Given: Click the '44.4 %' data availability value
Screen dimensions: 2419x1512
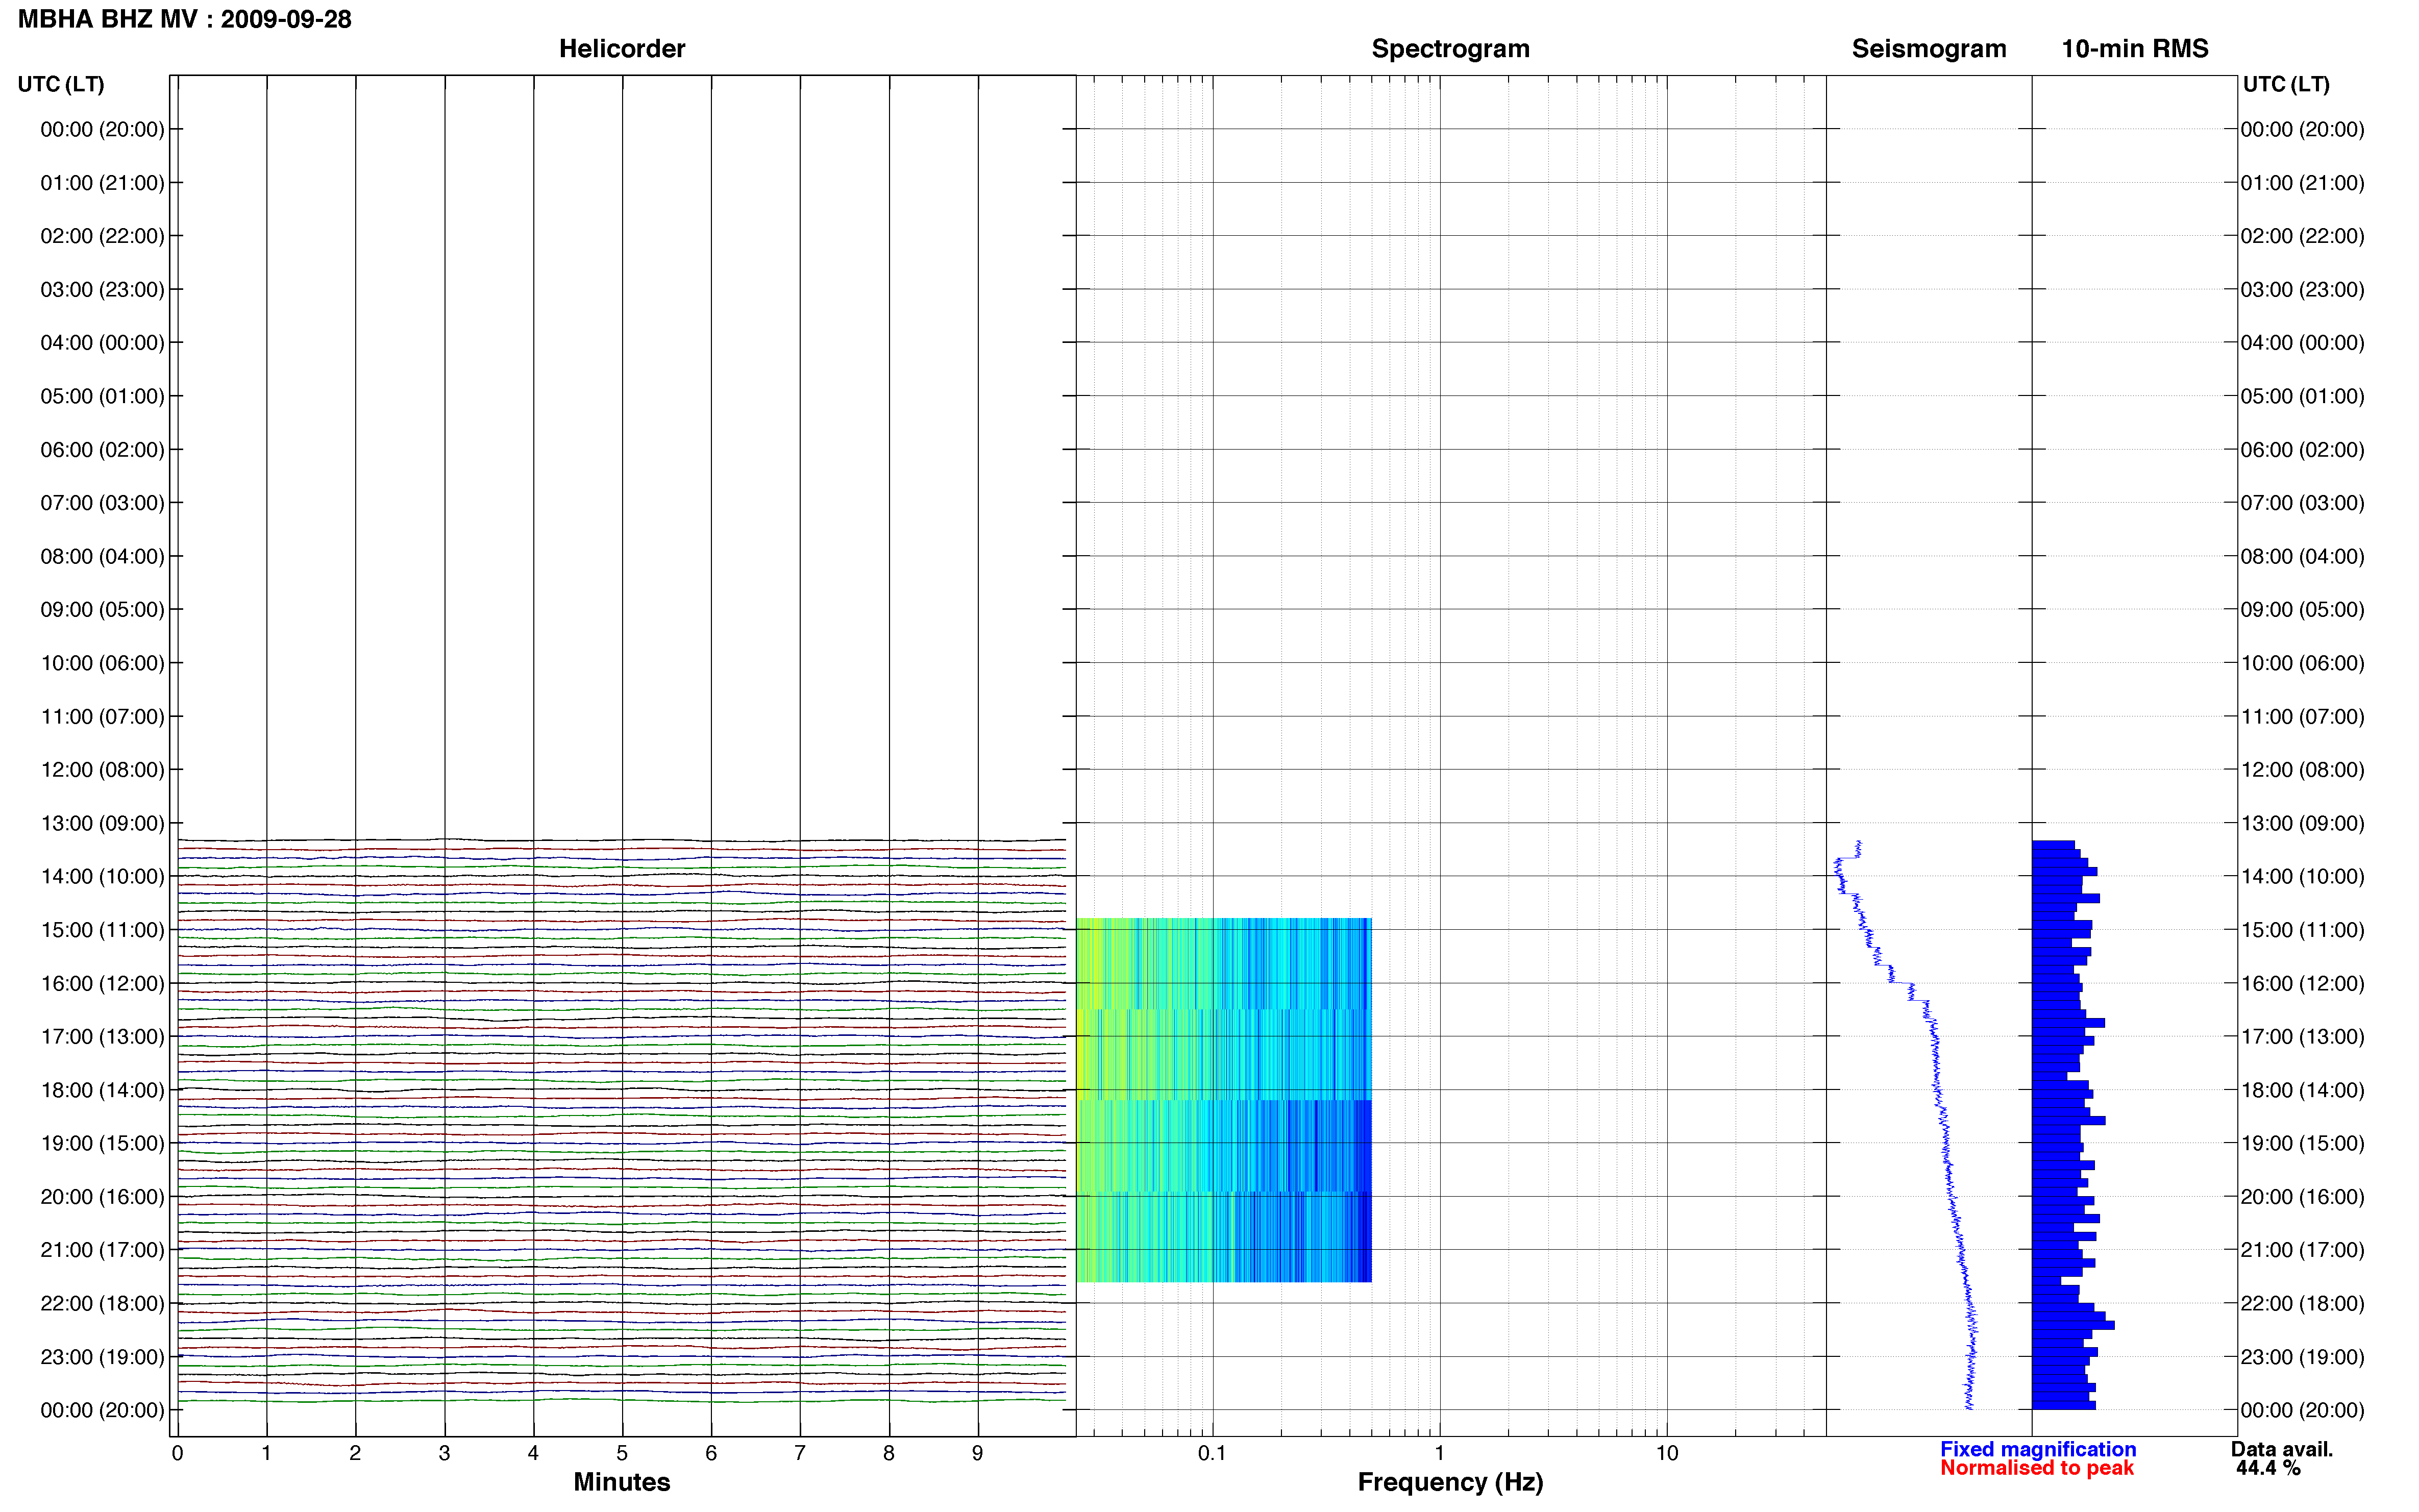Looking at the screenshot, I should click(x=2268, y=1468).
